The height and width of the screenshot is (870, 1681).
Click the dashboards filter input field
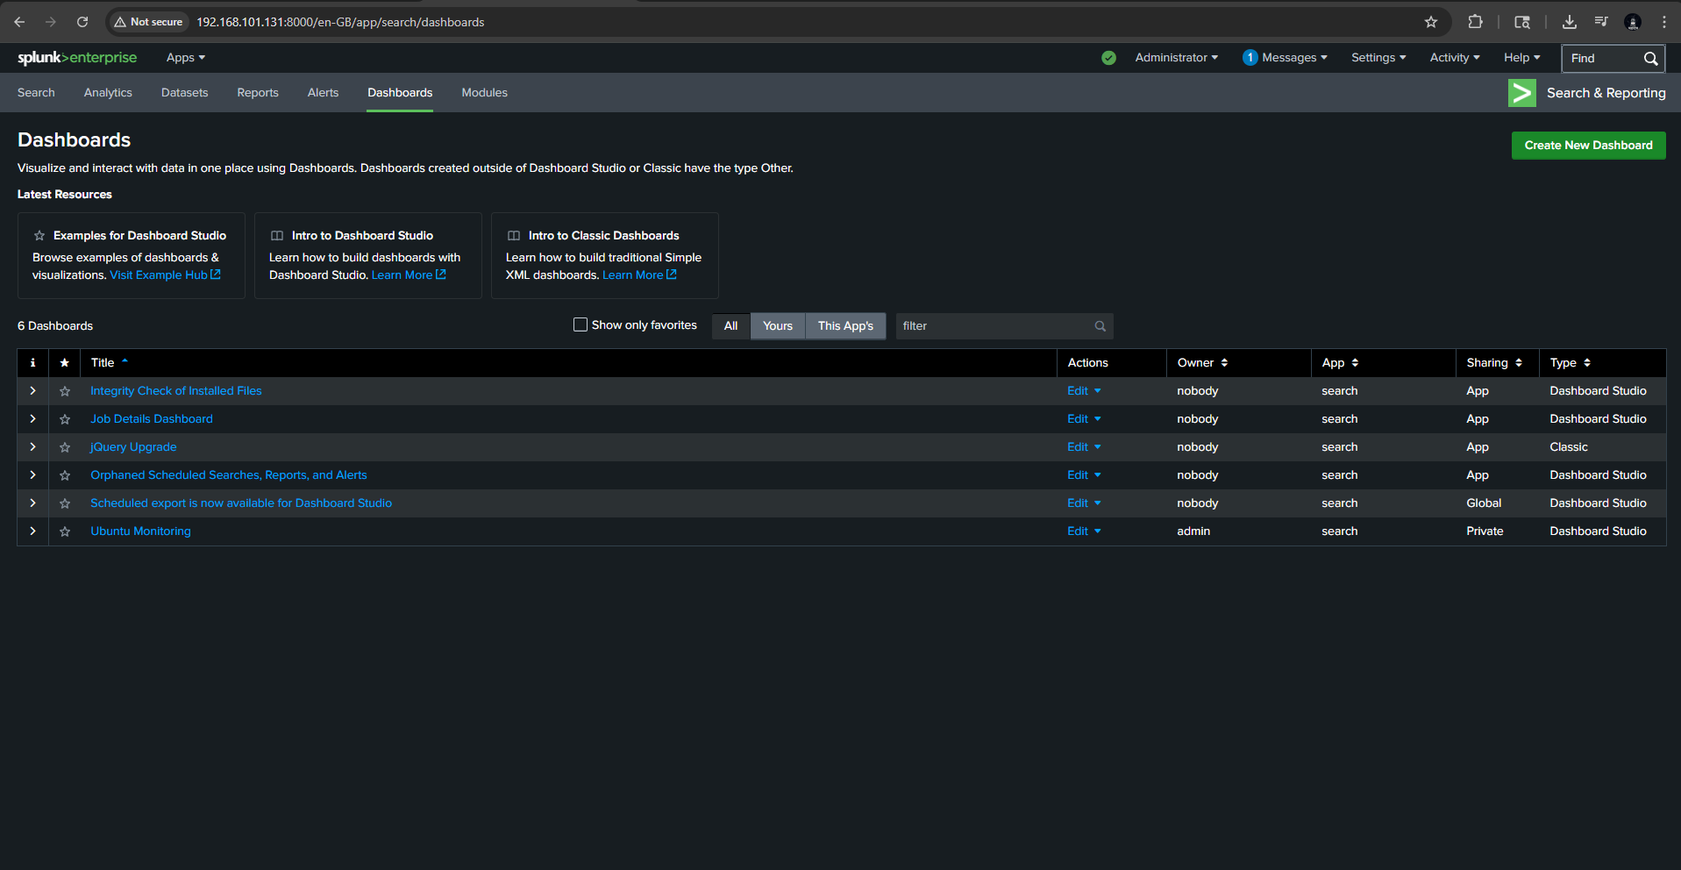tap(1004, 326)
